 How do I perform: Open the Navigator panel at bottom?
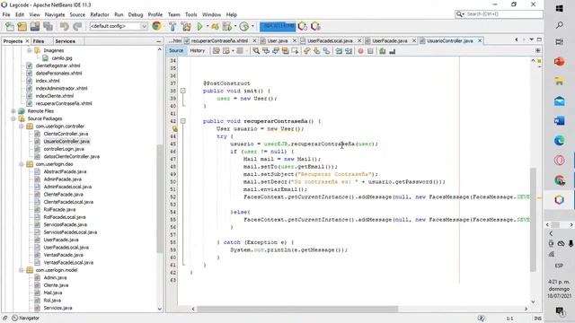(25, 319)
